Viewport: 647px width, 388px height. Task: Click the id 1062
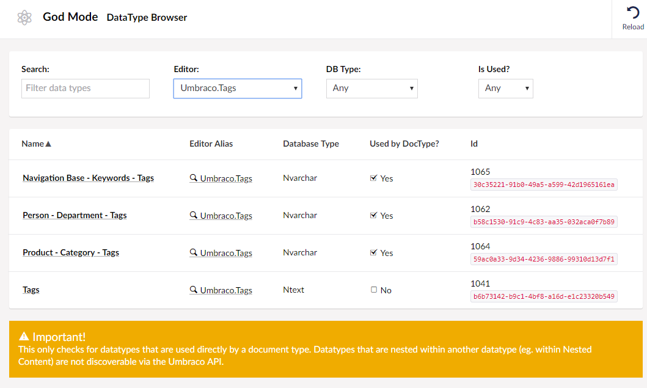click(x=480, y=209)
